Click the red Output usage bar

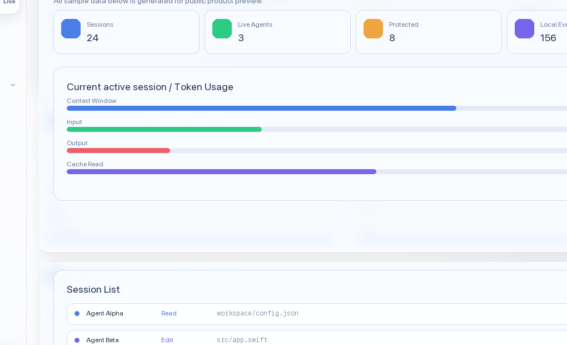pos(118,151)
